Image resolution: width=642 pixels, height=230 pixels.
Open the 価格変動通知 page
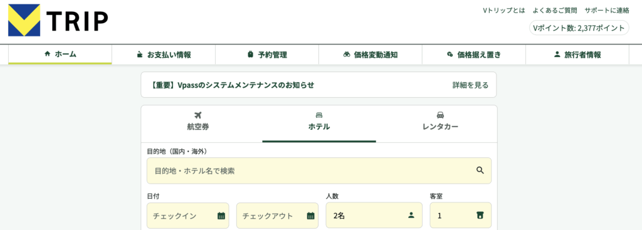[x=370, y=55]
